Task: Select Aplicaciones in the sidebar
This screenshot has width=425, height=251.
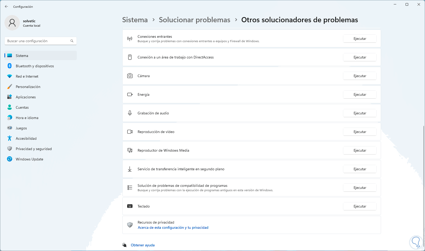Action: click(26, 97)
